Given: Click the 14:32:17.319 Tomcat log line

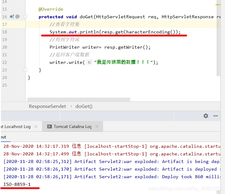Looking at the screenshot, I should click(112, 146).
